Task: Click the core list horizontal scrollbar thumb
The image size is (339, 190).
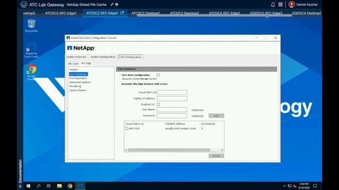Action: coord(169,150)
